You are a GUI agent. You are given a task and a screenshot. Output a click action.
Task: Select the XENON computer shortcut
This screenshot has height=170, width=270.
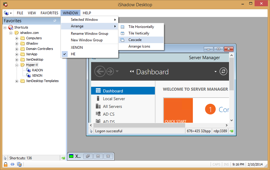click(37, 75)
